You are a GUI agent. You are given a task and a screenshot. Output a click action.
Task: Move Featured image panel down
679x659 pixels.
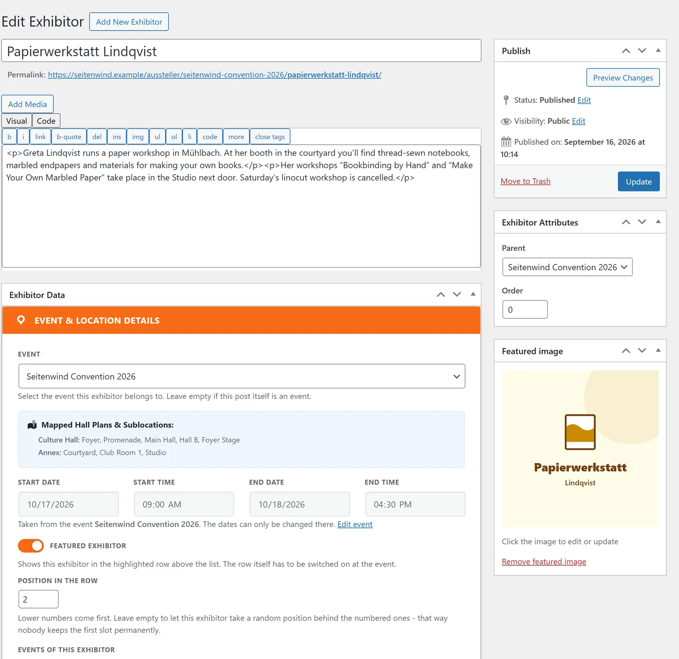(642, 351)
